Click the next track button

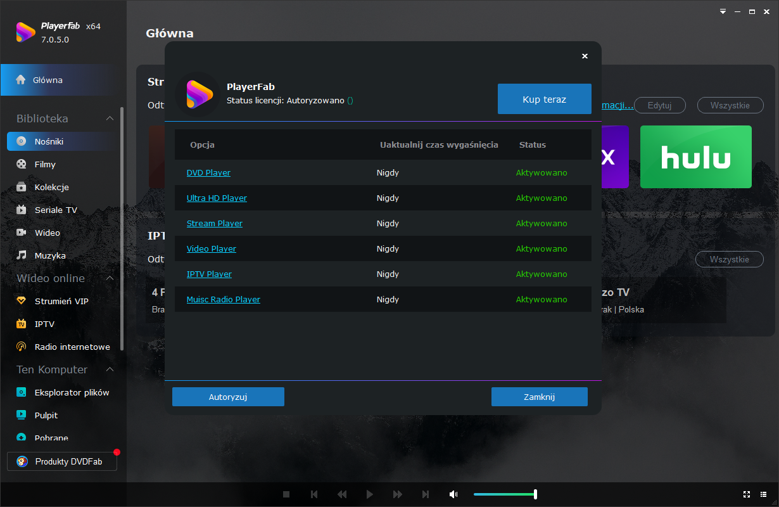[x=426, y=494]
